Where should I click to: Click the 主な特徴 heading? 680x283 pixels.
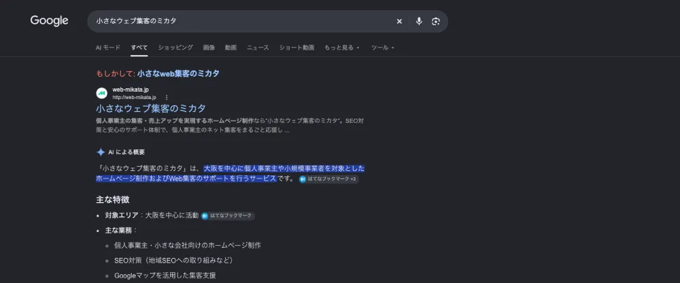coord(113,200)
